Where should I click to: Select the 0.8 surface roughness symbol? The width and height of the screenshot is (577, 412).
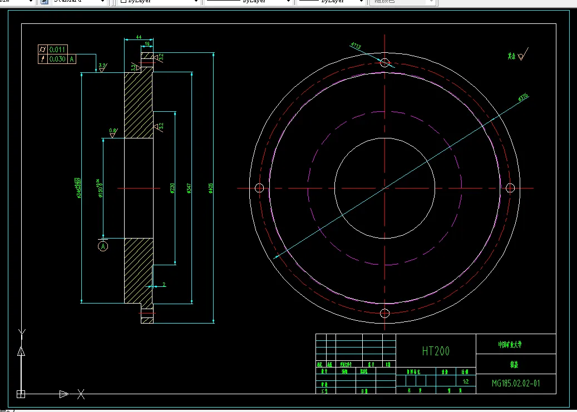click(113, 133)
